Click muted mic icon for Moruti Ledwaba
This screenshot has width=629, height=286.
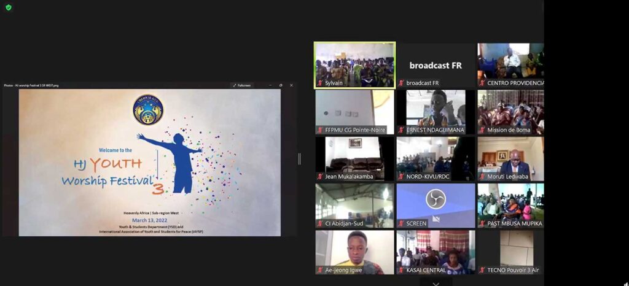(x=482, y=177)
